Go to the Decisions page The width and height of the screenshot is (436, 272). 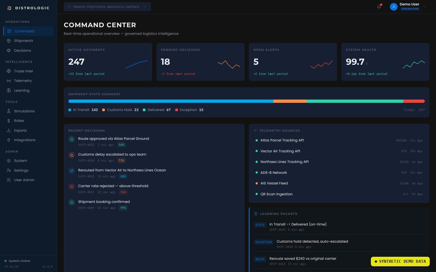(x=28, y=50)
